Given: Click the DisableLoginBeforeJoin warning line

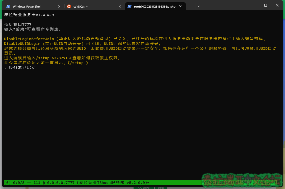Looking at the screenshot, I should pyautogui.click(x=135, y=39).
